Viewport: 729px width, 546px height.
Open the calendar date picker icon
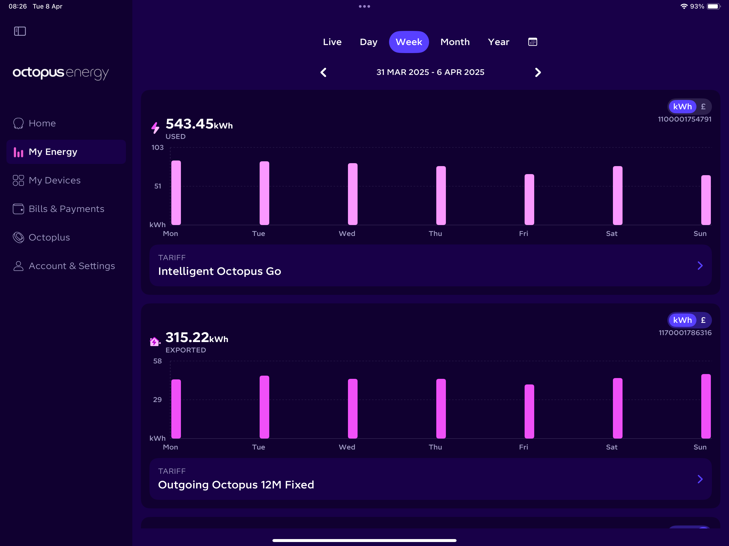coord(533,42)
